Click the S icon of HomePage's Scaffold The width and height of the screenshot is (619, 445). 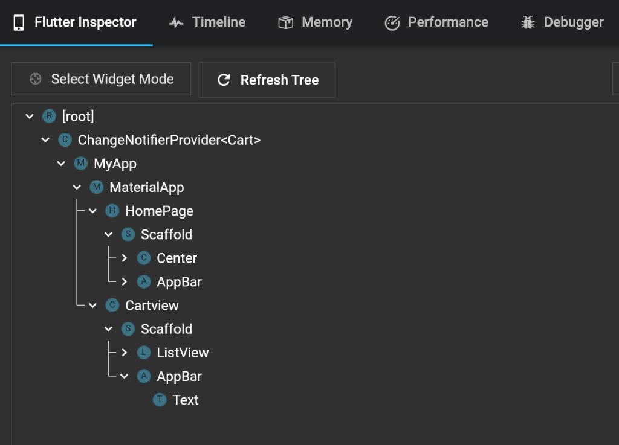[x=128, y=234]
